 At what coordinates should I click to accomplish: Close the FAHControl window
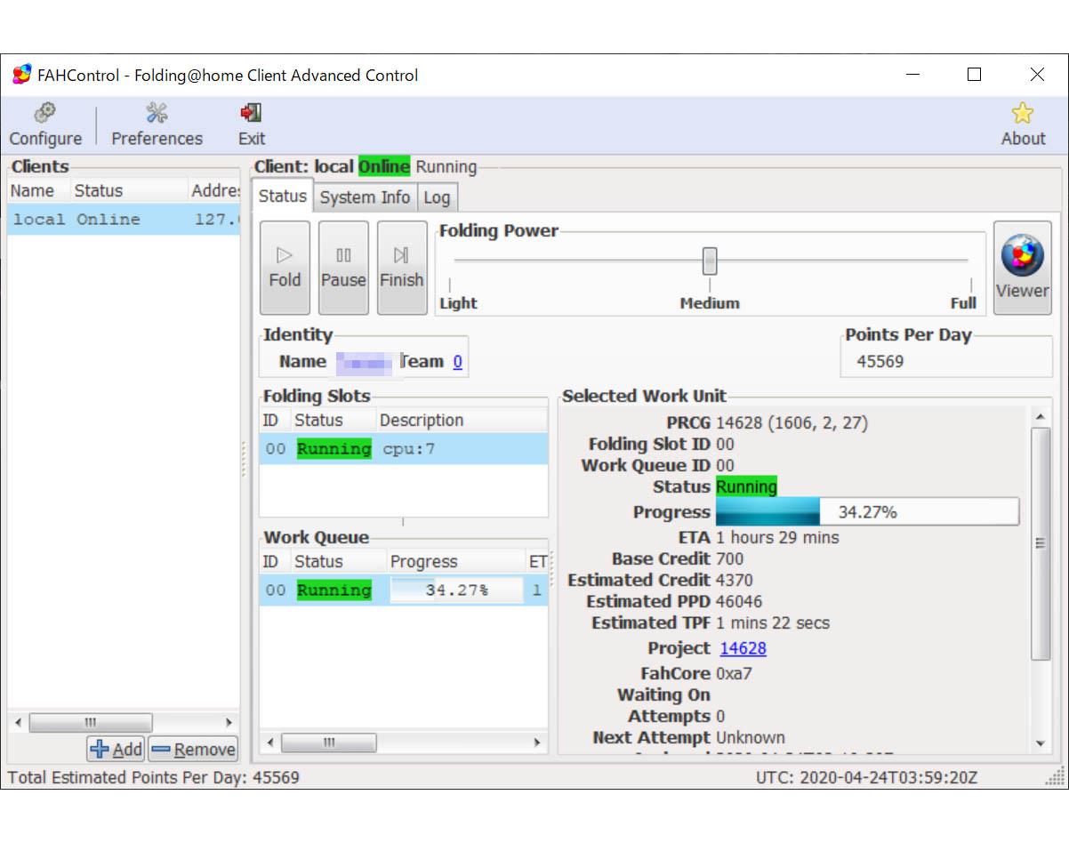(x=1037, y=75)
